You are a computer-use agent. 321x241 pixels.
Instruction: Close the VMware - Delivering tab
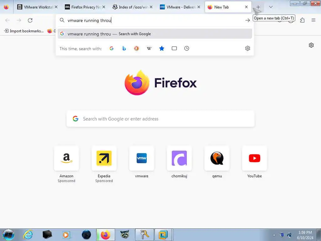[x=199, y=7]
